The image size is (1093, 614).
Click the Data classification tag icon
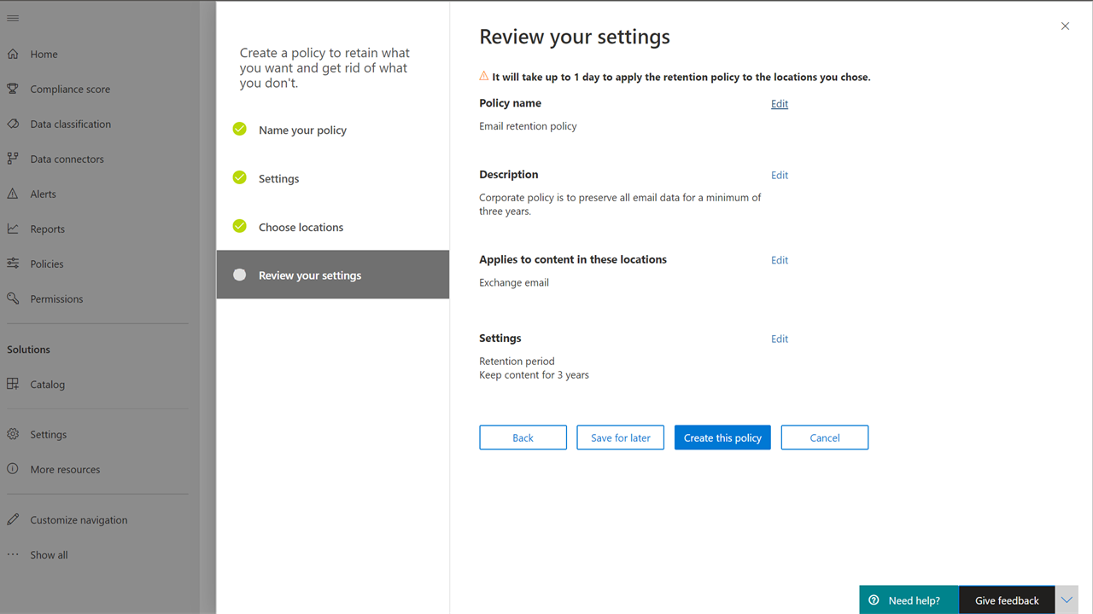point(13,124)
